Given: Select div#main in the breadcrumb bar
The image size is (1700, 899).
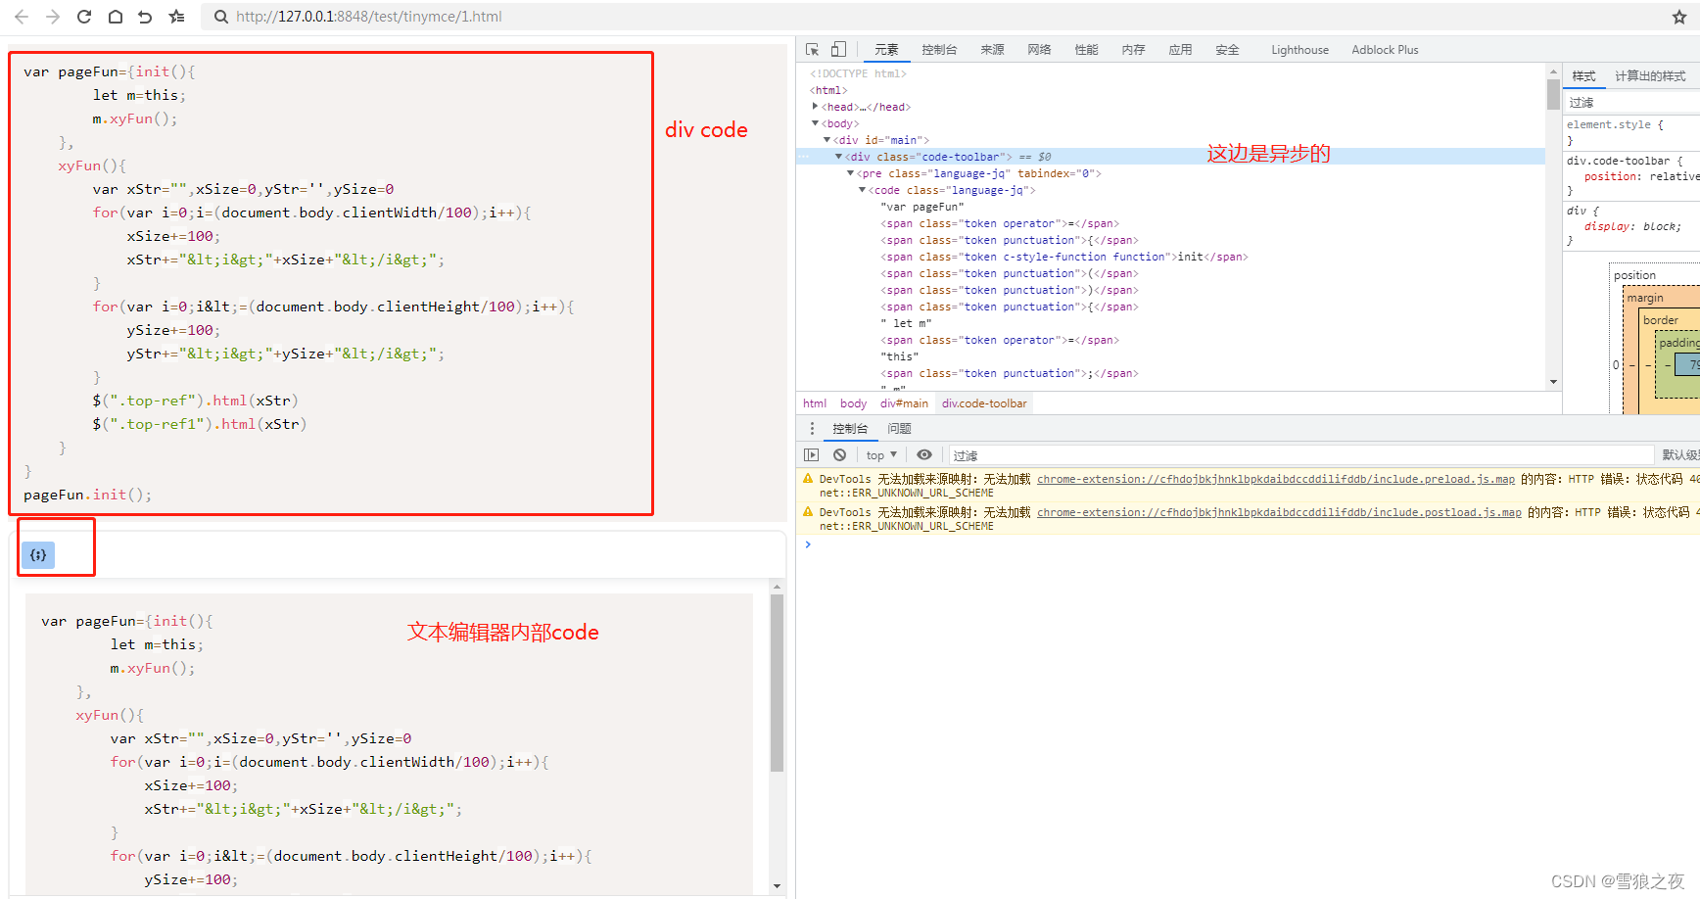Looking at the screenshot, I should pos(904,402).
